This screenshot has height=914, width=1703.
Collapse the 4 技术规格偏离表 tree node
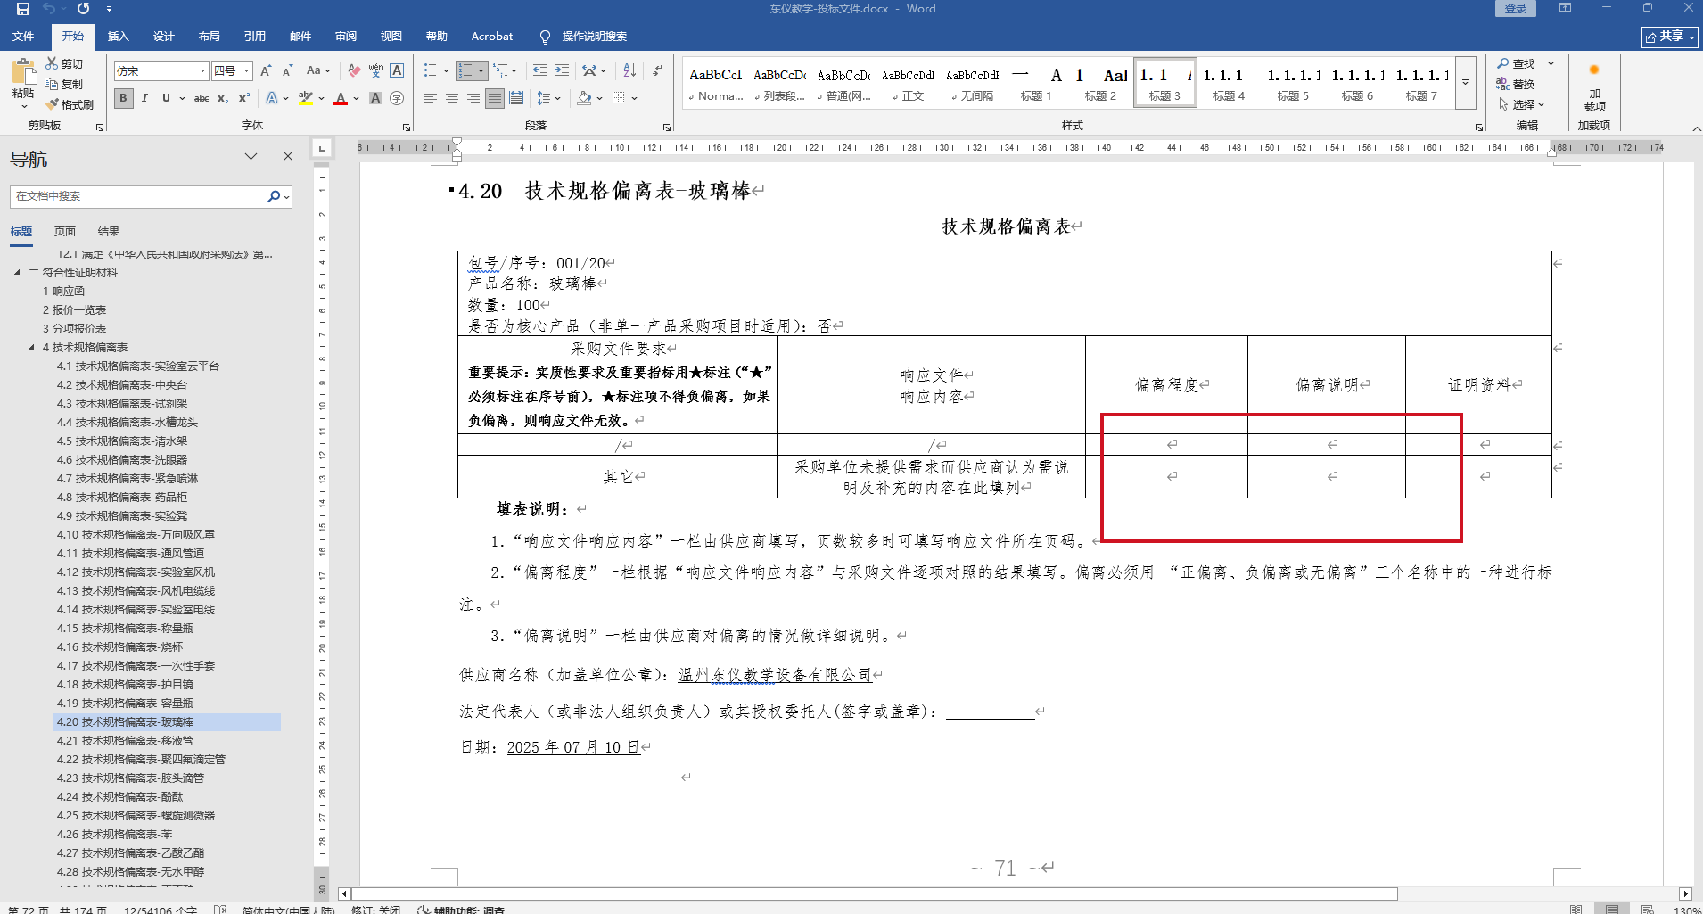pyautogui.click(x=32, y=348)
